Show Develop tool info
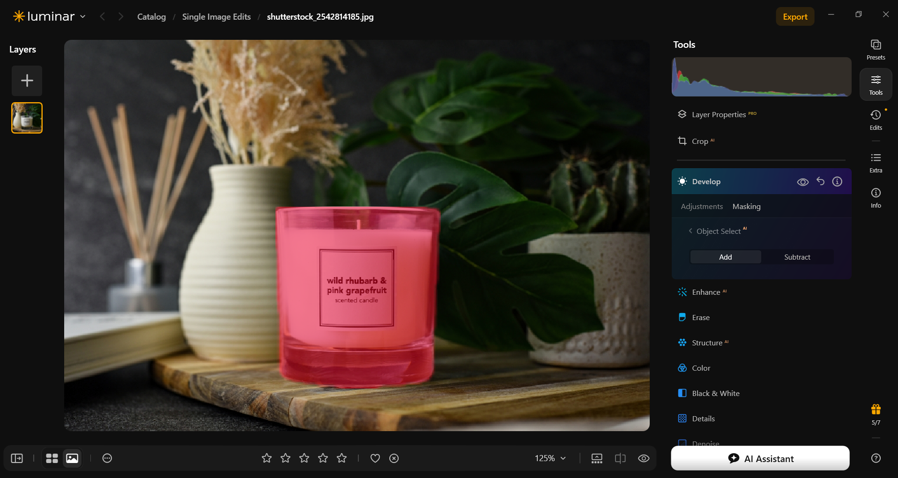 pyautogui.click(x=837, y=181)
